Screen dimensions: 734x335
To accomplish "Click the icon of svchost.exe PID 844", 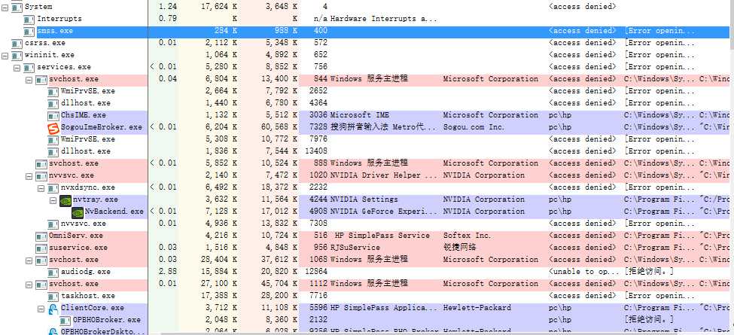I will coord(41,80).
